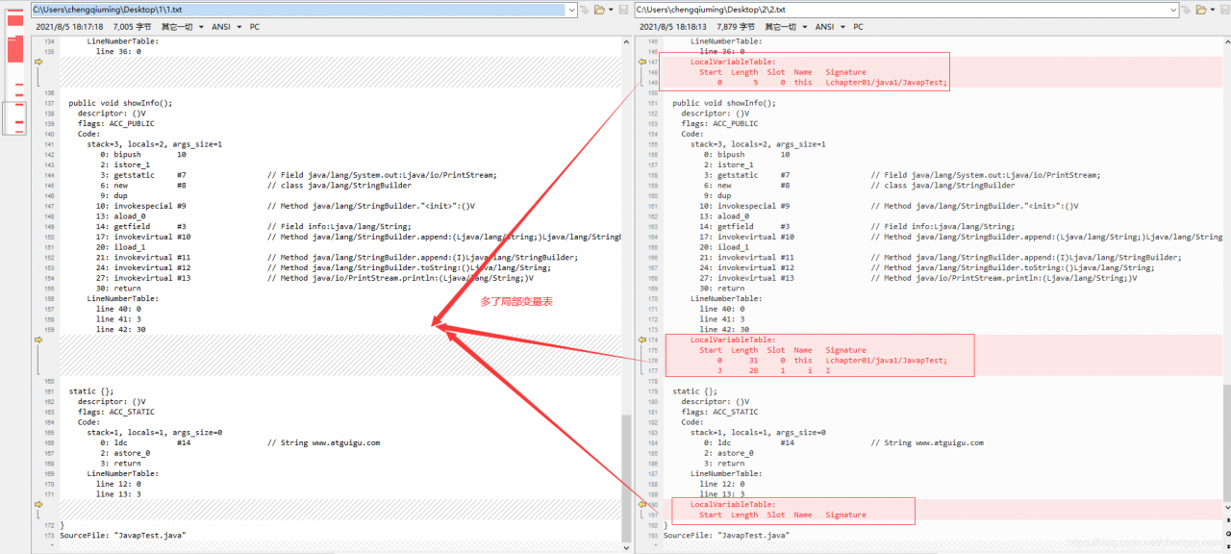Click left pane timestamp 2021/8/5 18:17:18

(68, 27)
